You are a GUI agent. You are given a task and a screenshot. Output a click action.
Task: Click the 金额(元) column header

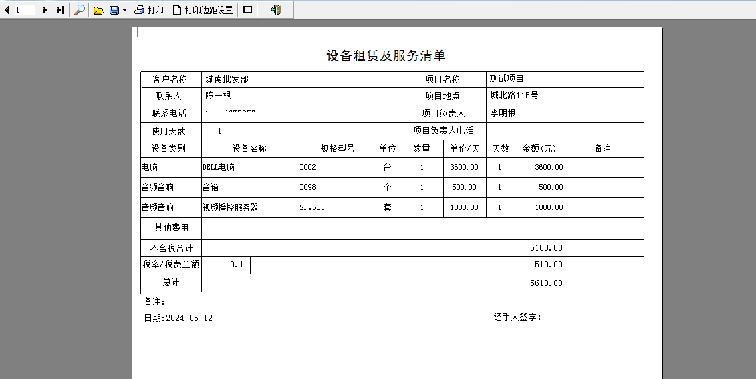pyautogui.click(x=540, y=148)
